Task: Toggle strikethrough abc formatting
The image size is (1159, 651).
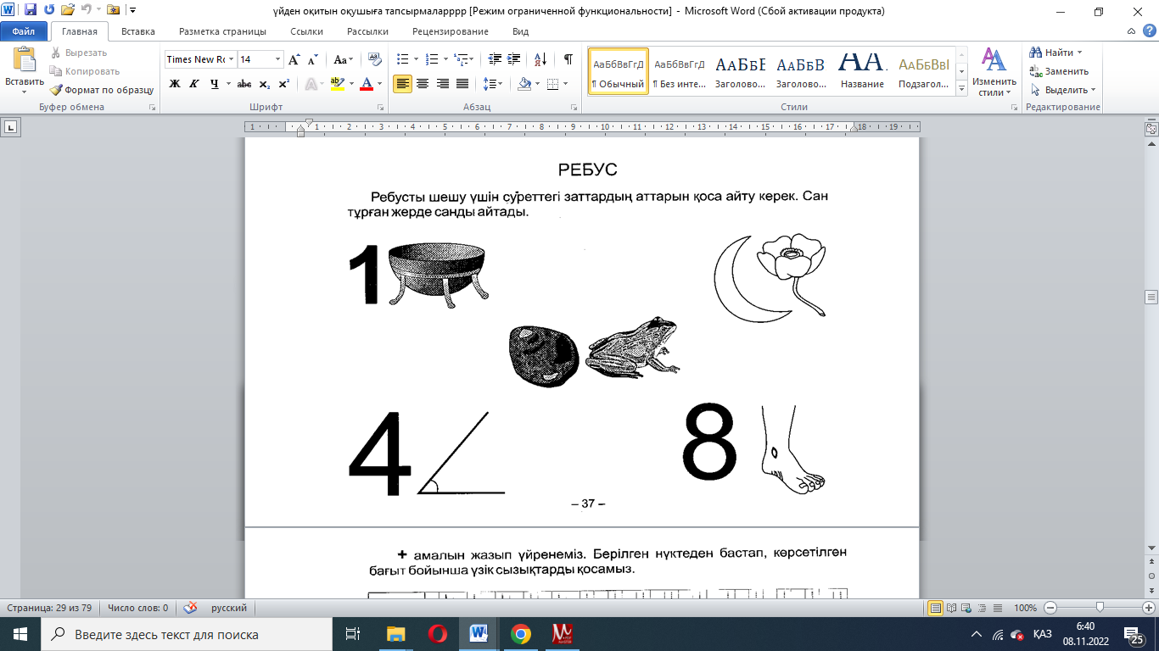Action: 244,84
